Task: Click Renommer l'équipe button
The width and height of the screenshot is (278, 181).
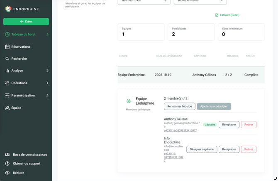Action: pyautogui.click(x=180, y=106)
